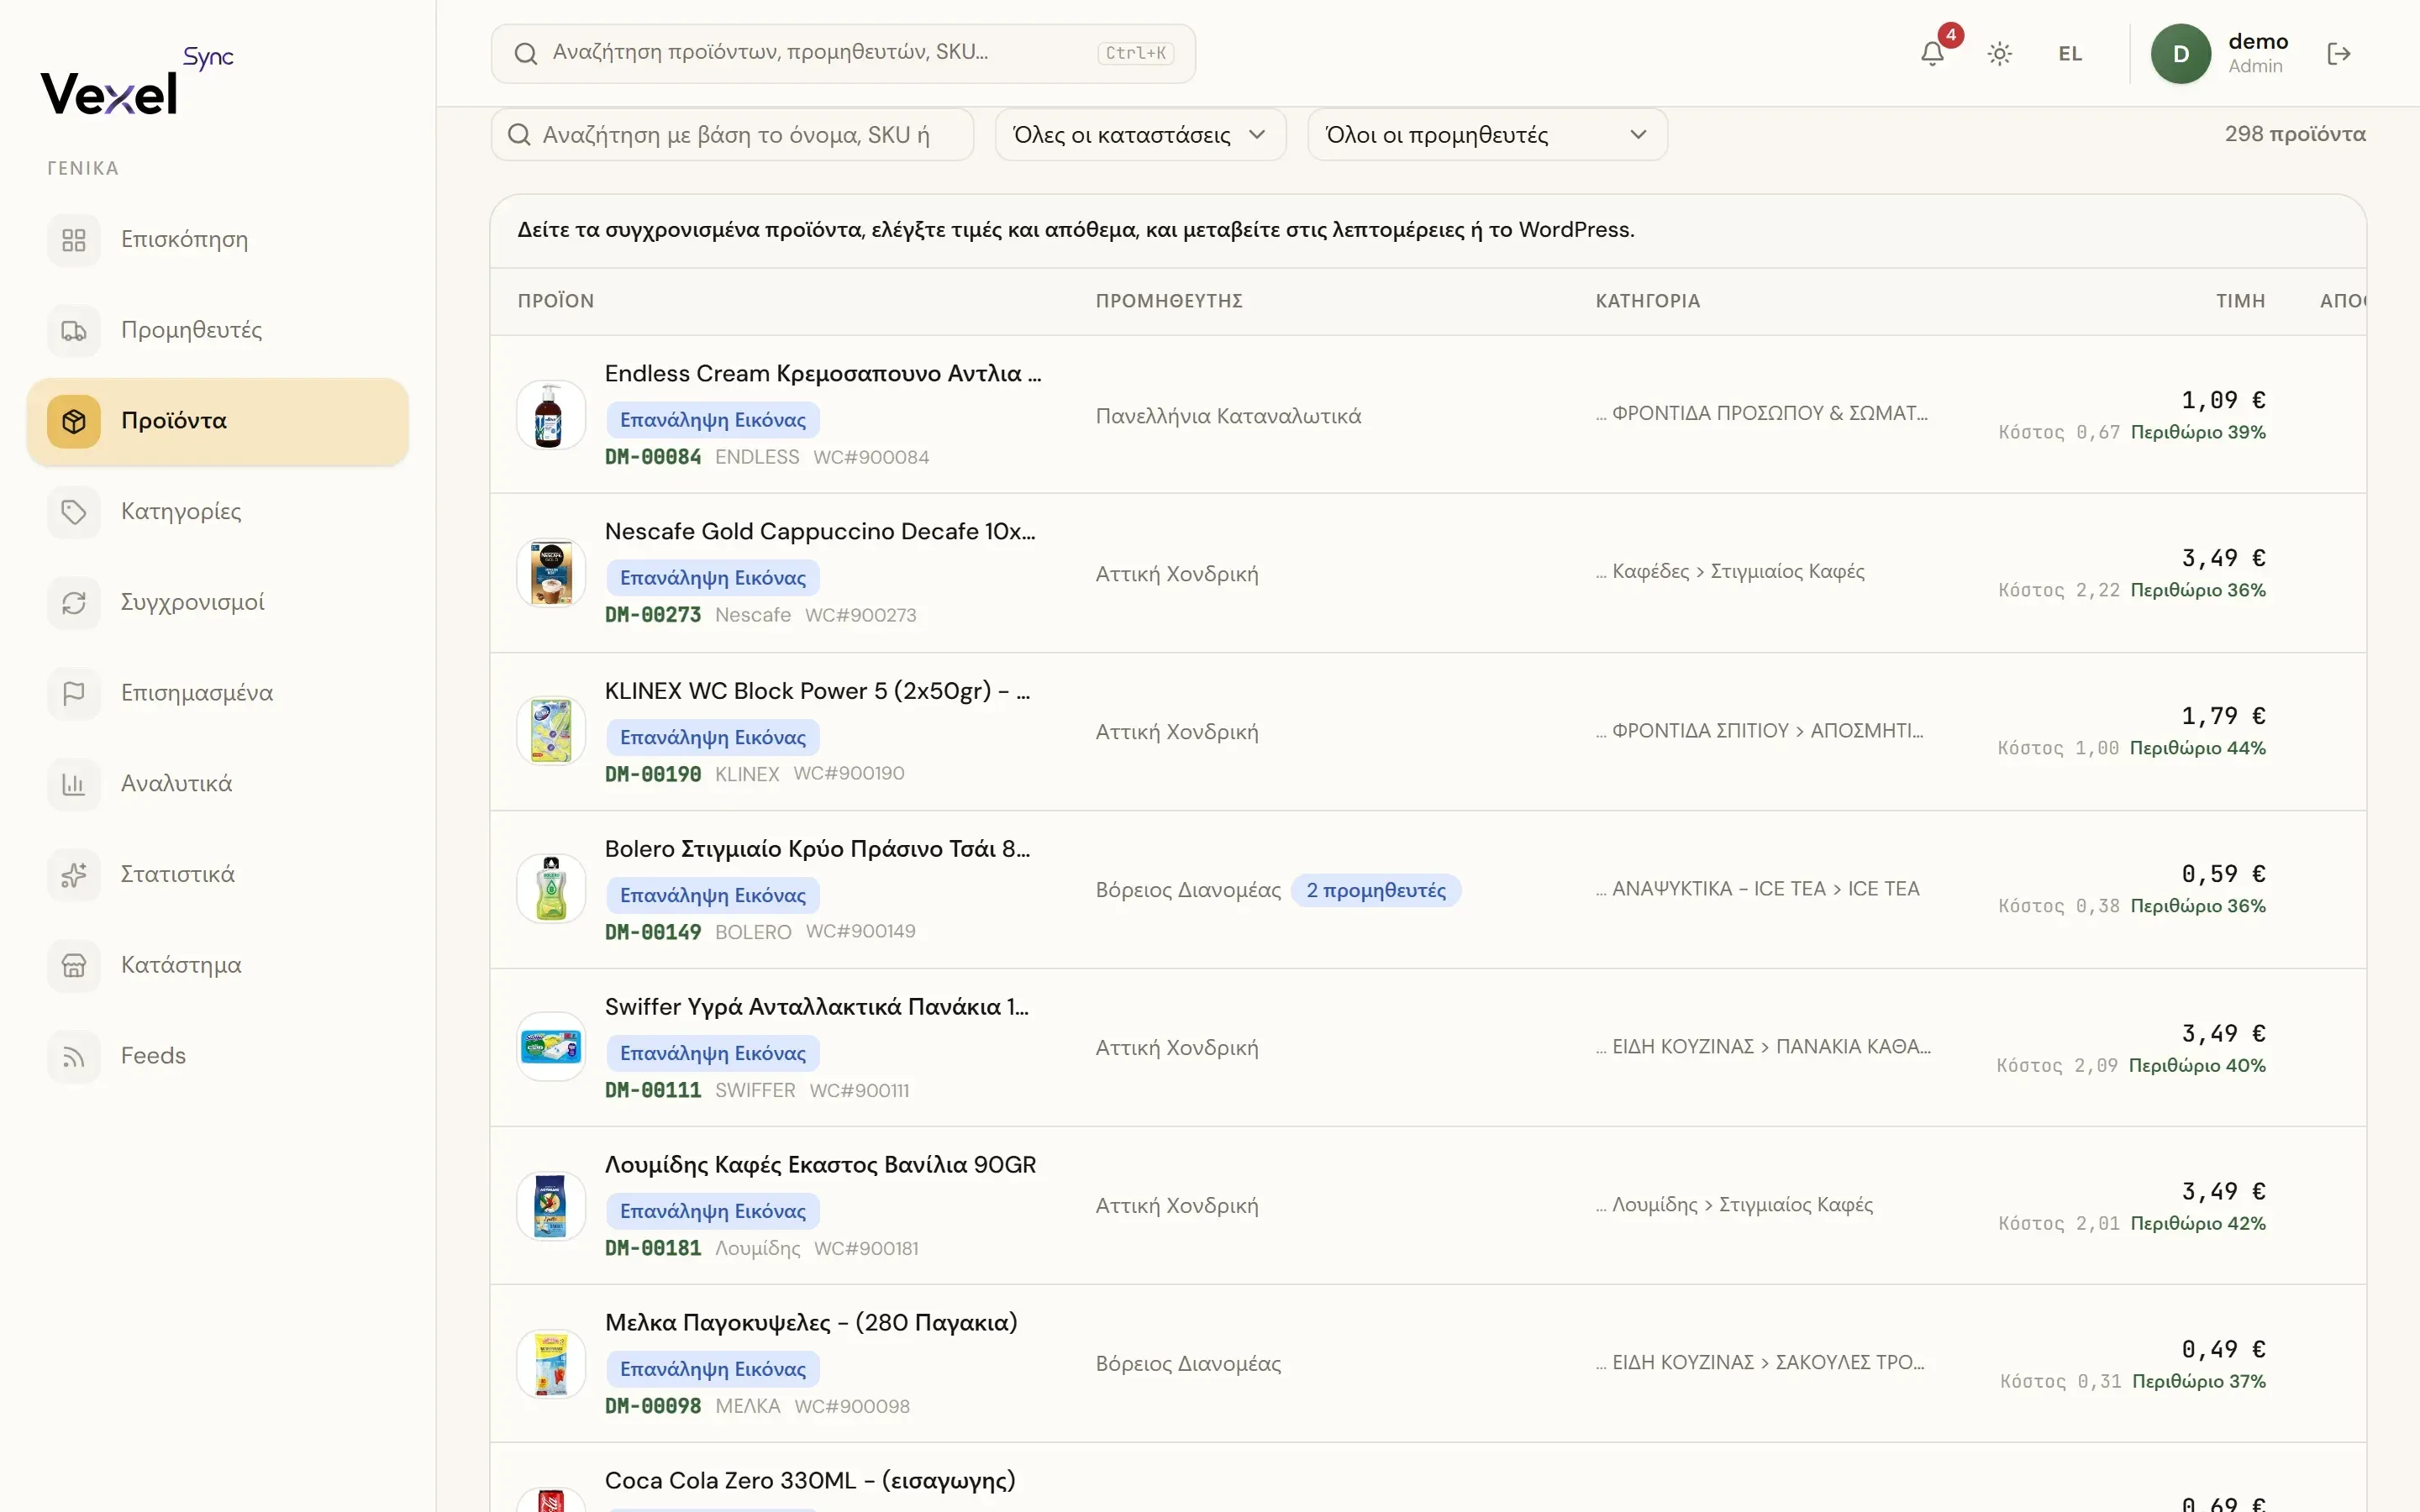Screen dimensions: 2420x1512
Task: Click Επανάληψη Εικόνας on KLINEX row
Action: pos(713,737)
